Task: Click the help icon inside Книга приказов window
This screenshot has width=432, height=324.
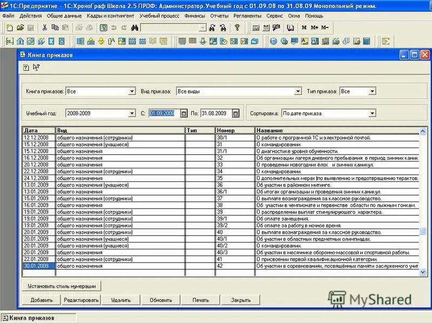Action: point(26,67)
